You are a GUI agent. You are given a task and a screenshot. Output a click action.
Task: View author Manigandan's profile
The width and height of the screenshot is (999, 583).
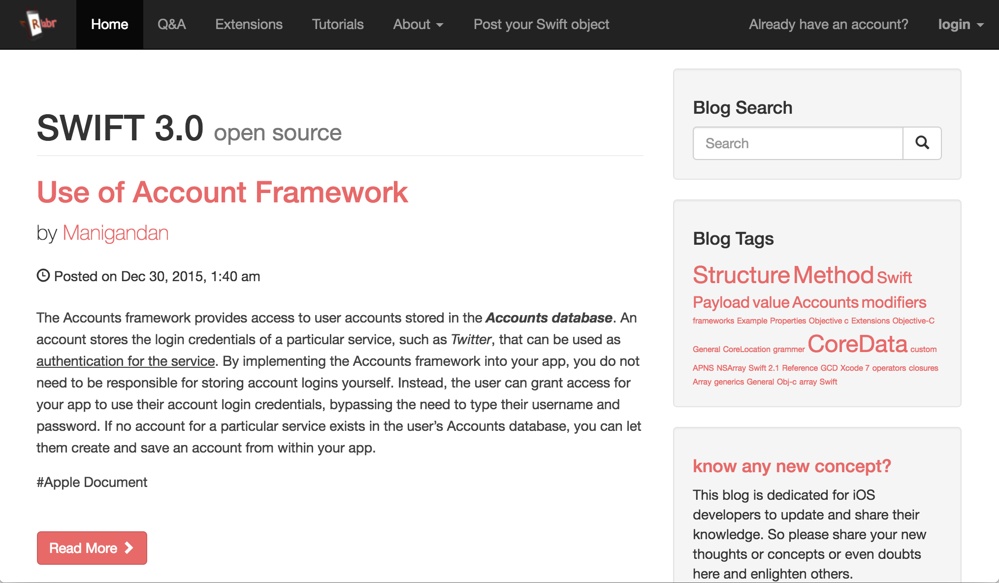point(115,233)
